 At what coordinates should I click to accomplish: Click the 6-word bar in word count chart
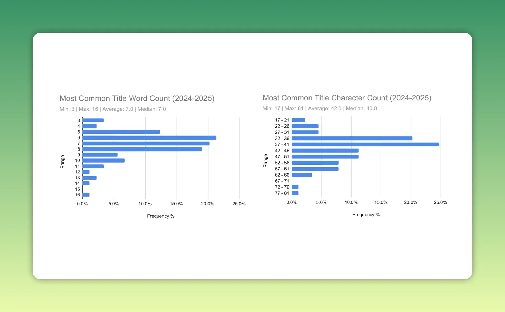149,138
